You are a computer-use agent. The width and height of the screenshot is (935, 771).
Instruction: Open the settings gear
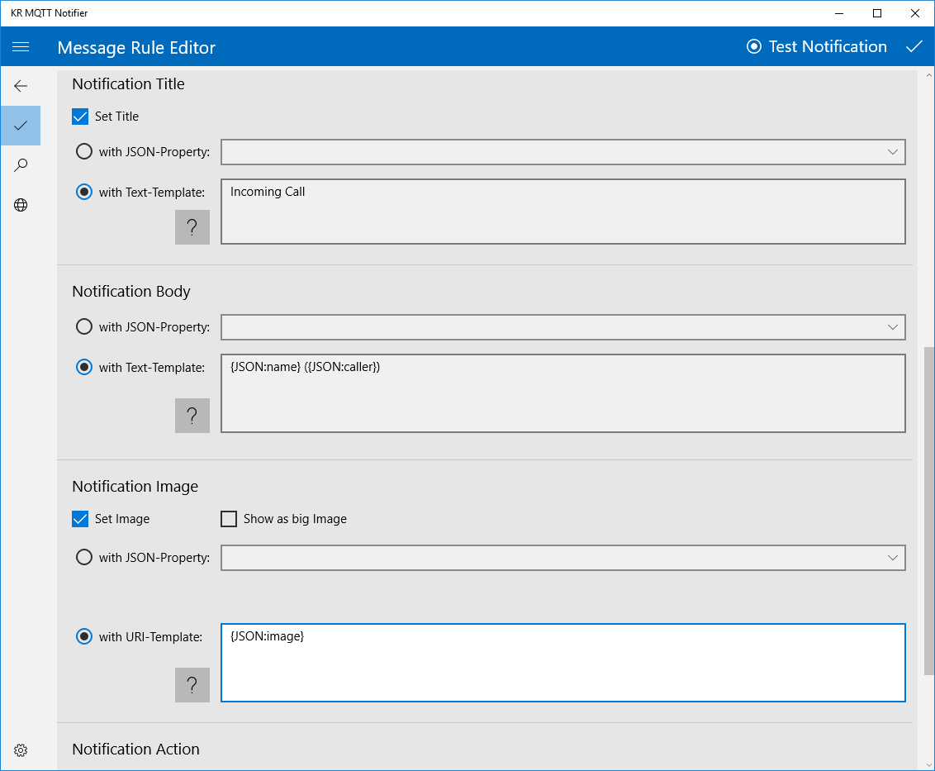[x=21, y=750]
